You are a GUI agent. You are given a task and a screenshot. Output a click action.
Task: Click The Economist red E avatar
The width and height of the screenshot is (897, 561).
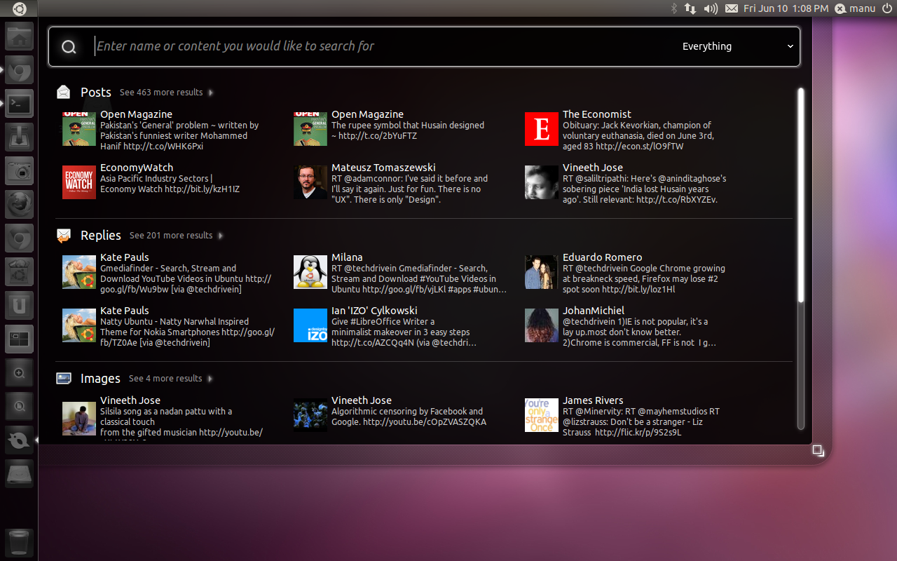click(x=542, y=129)
